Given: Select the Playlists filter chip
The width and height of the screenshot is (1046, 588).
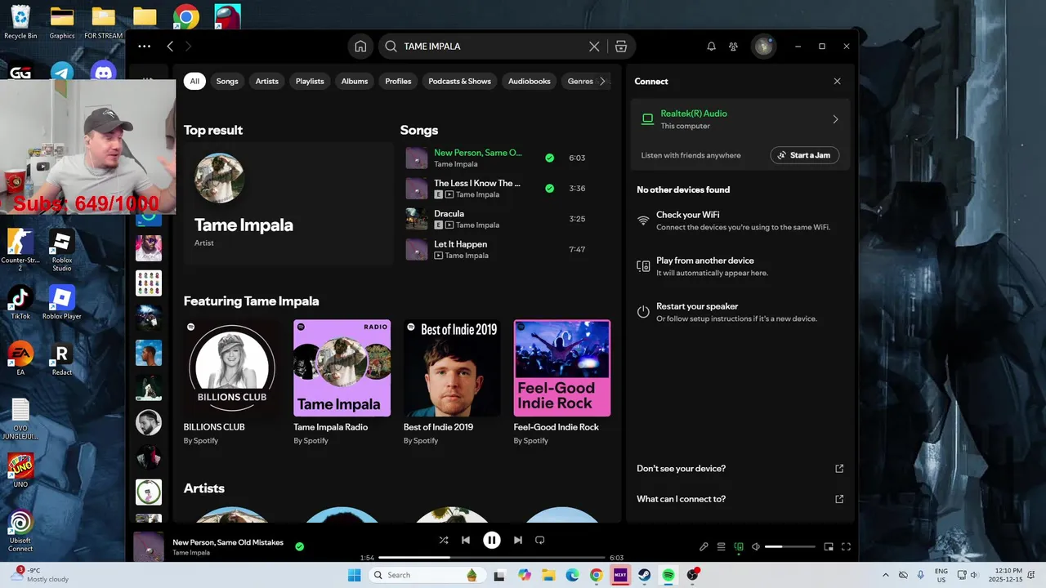Looking at the screenshot, I should [x=310, y=81].
